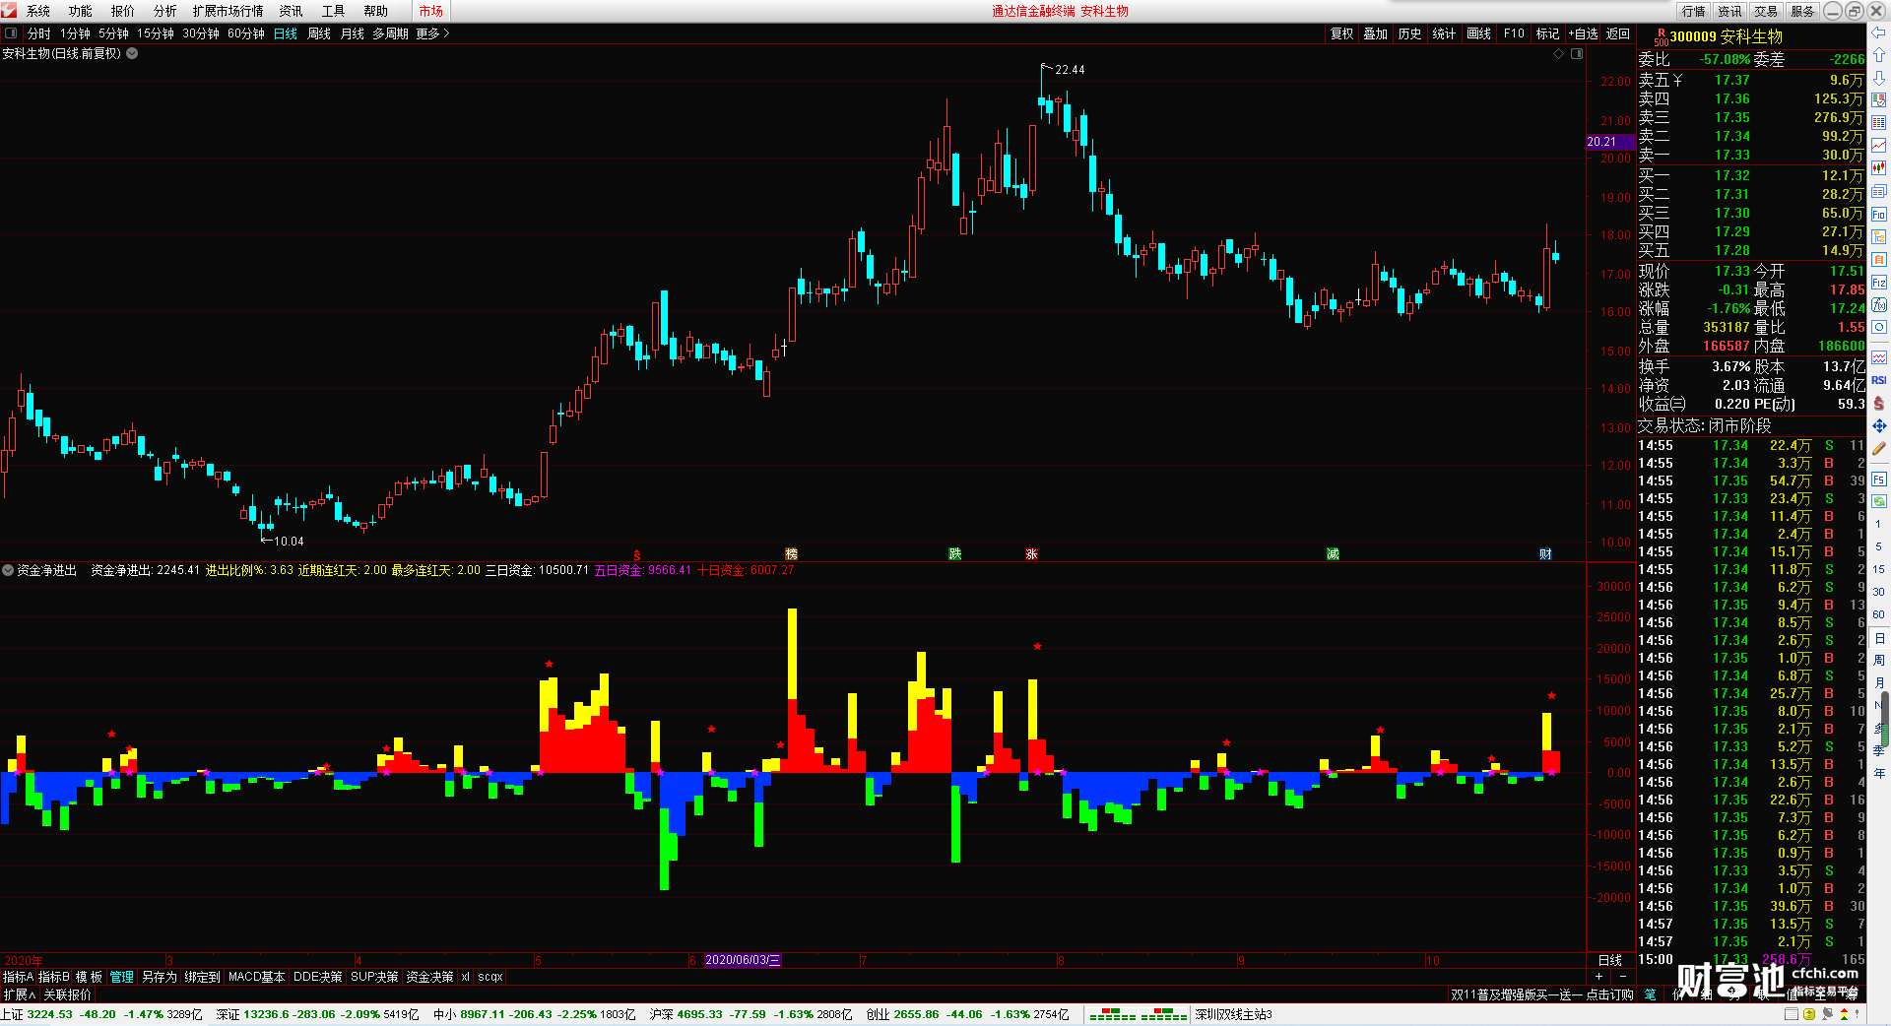
Task: Click the red app logo at top-left
Action: (9, 11)
